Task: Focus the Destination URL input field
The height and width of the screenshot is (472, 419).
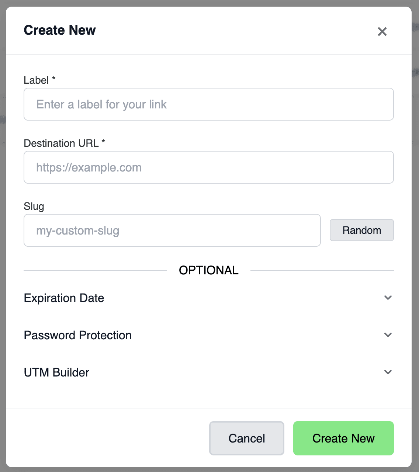Action: tap(208, 167)
